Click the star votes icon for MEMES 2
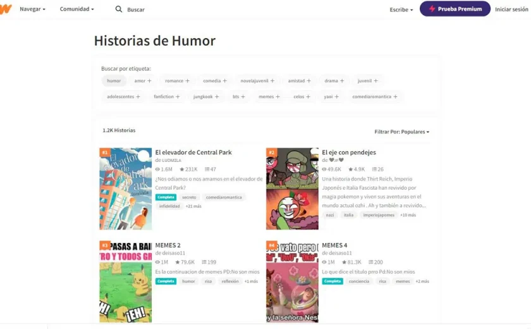The image size is (531, 329). [178, 262]
